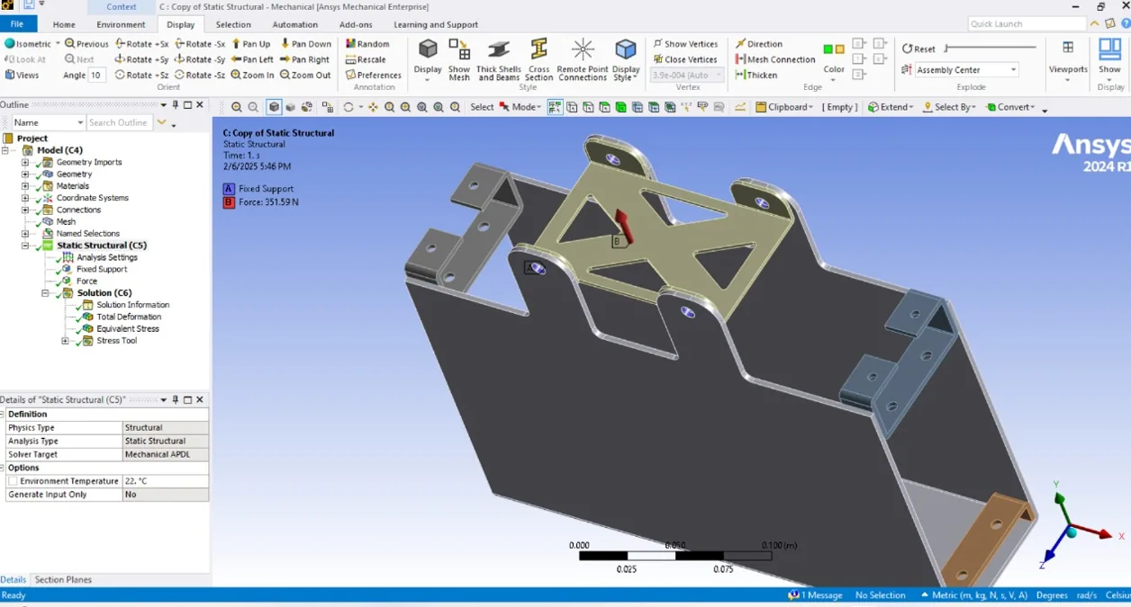Open annotation Preferences
Screen dimensions: 1131x607
click(x=374, y=75)
